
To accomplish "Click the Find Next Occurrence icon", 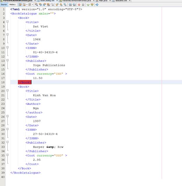I will pos(44,5).
